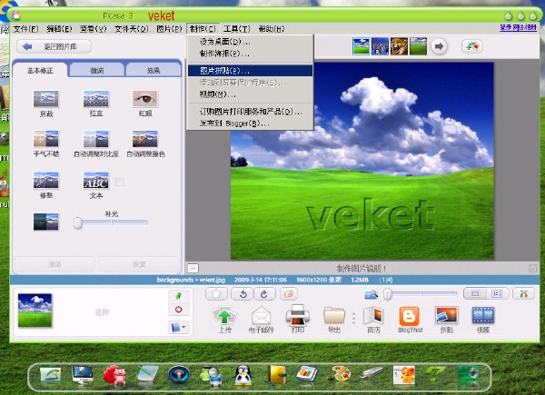Switch to the 基本修正 tab

pyautogui.click(x=40, y=71)
